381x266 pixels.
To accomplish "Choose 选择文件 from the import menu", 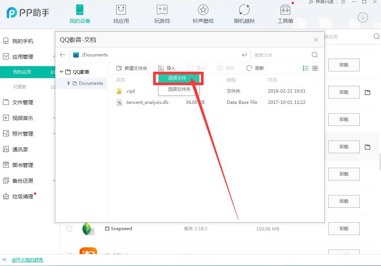I will [179, 78].
